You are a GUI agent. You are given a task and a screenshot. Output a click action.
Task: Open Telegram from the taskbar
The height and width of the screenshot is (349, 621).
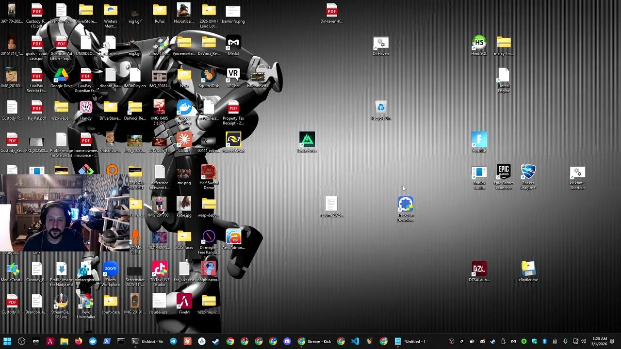point(173,341)
